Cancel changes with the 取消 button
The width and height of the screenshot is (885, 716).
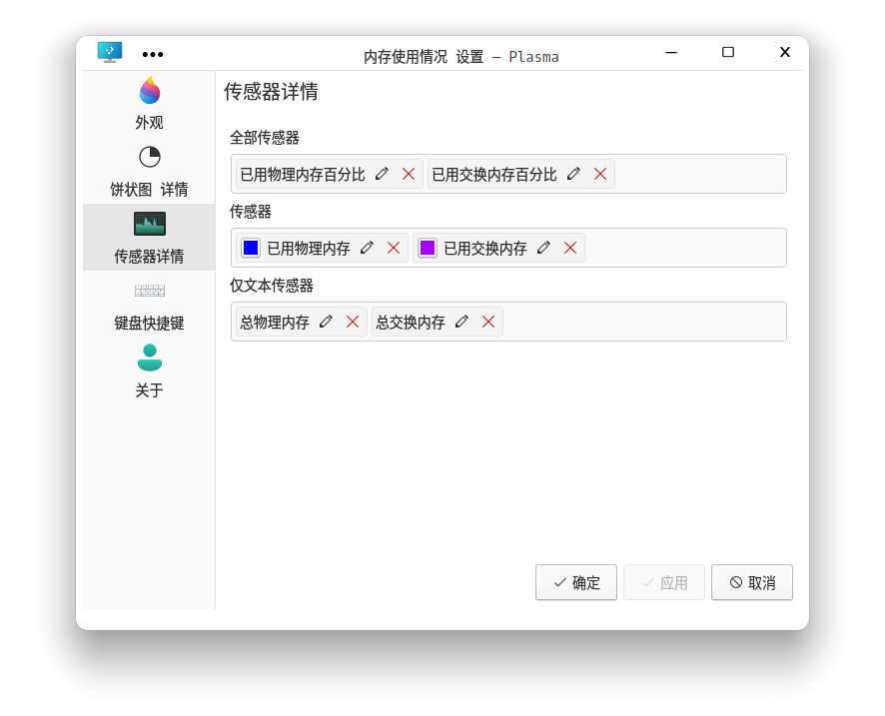(752, 582)
